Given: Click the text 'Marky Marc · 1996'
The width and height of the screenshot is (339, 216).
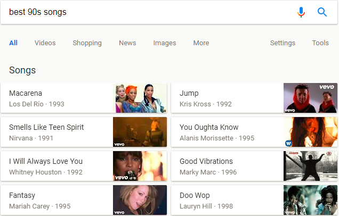Looking at the screenshot, I should tap(208, 172).
